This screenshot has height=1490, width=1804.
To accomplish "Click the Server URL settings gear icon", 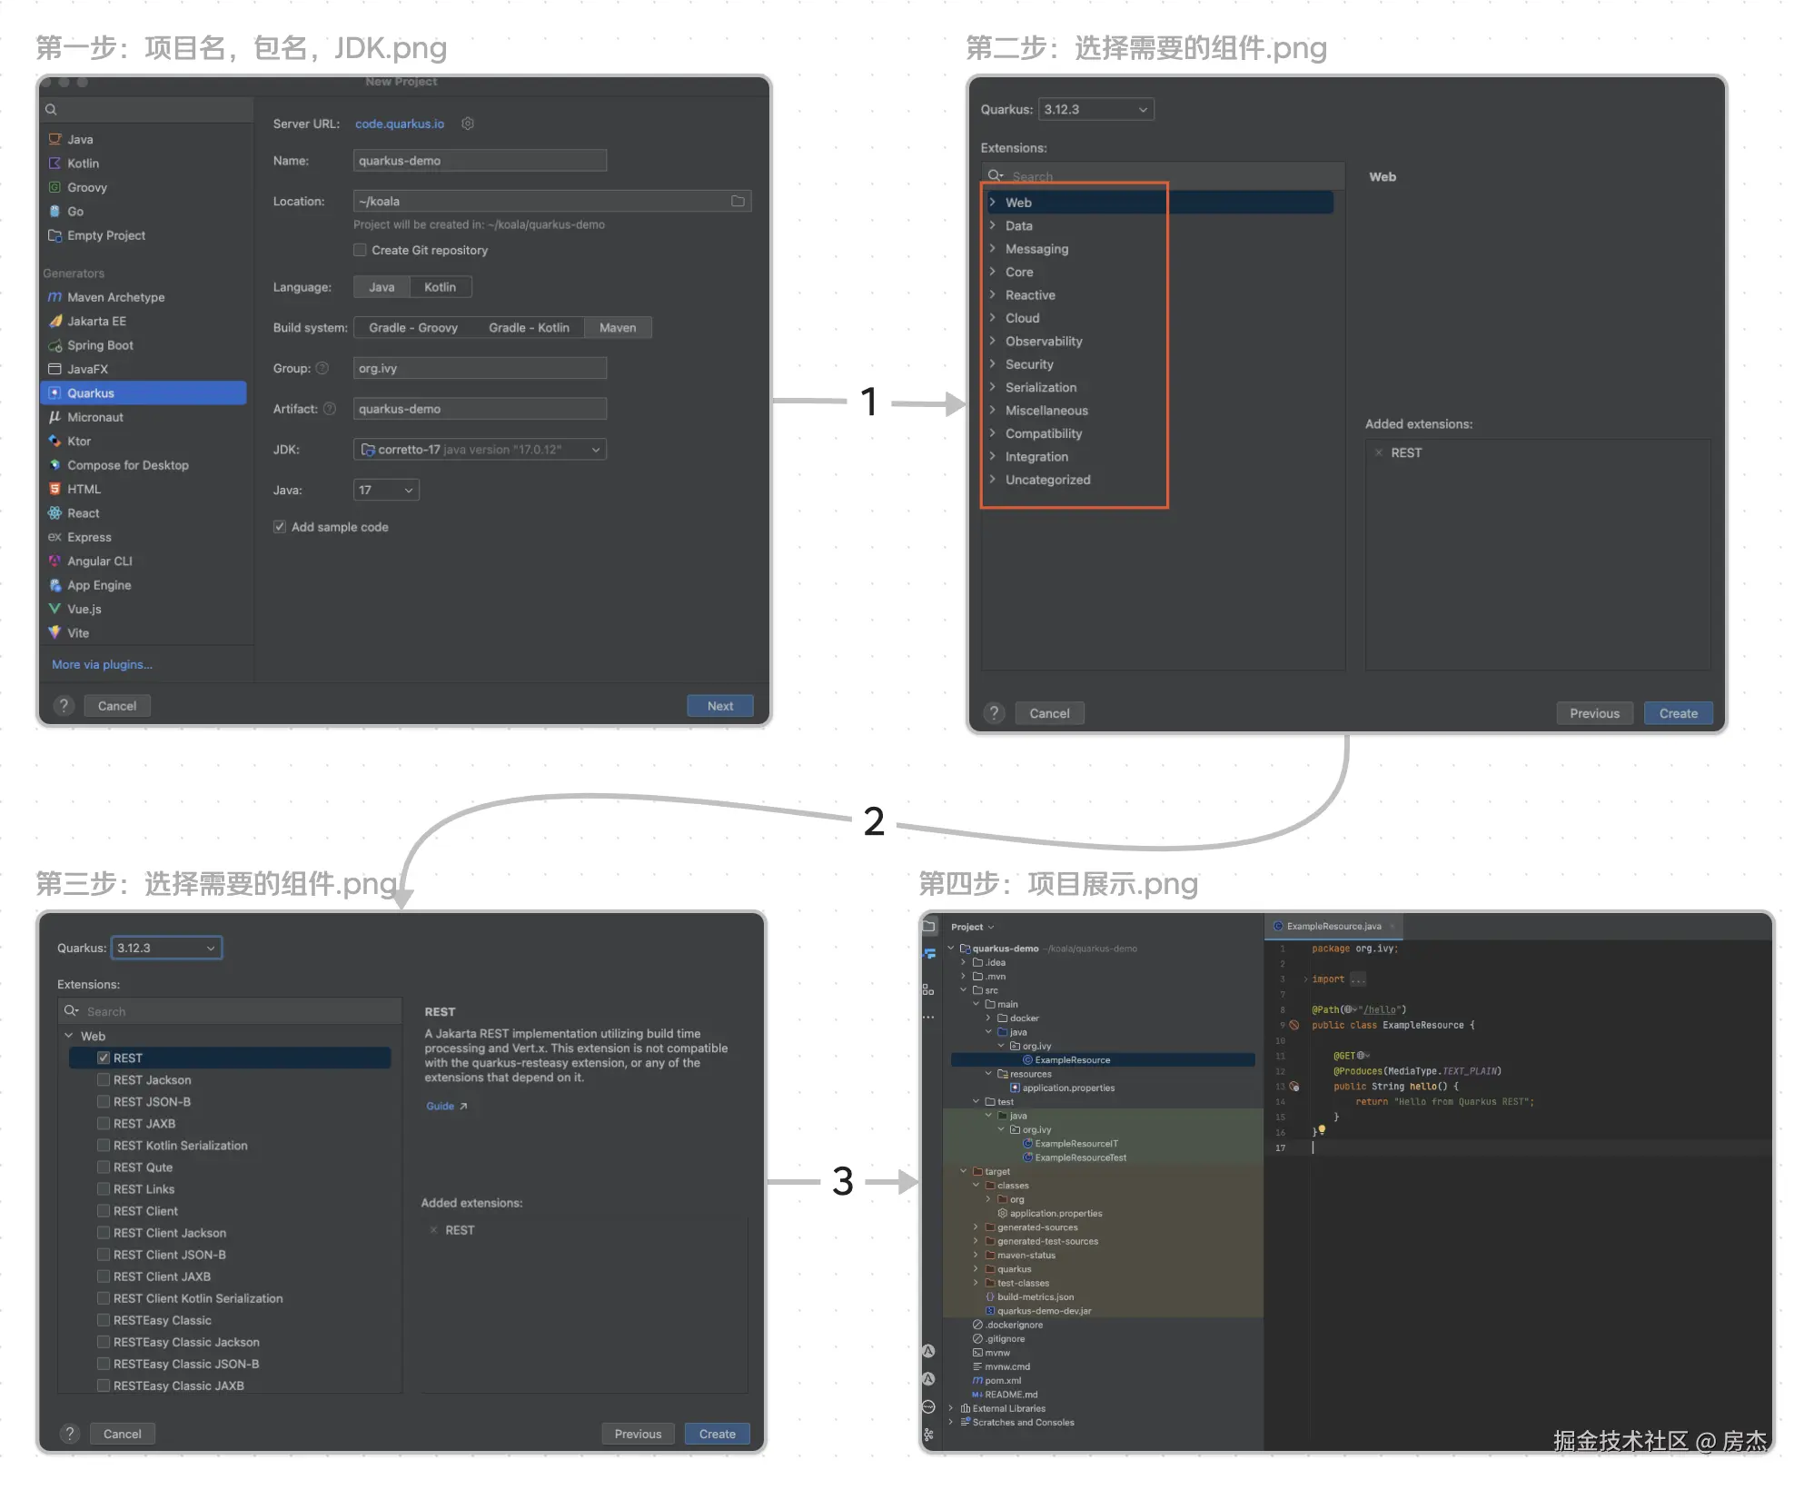I will [468, 124].
